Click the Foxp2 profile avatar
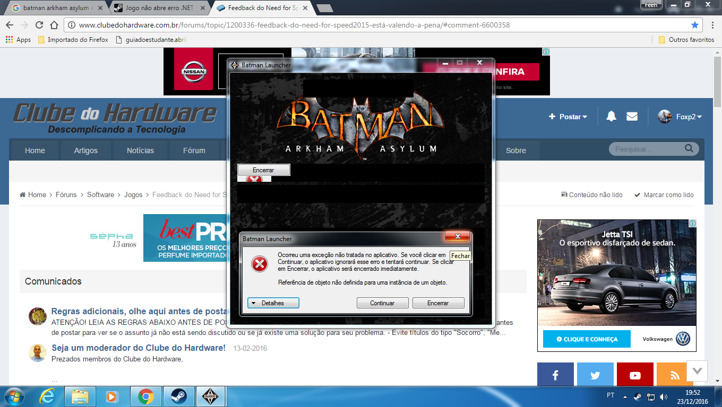The image size is (722, 407). (x=665, y=117)
